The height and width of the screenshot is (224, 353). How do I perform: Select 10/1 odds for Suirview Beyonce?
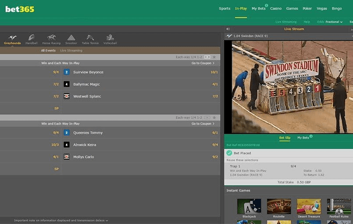point(214,72)
